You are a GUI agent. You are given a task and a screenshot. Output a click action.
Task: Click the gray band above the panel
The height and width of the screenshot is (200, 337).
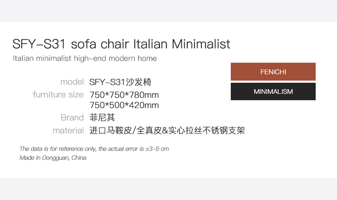[x=168, y=11]
